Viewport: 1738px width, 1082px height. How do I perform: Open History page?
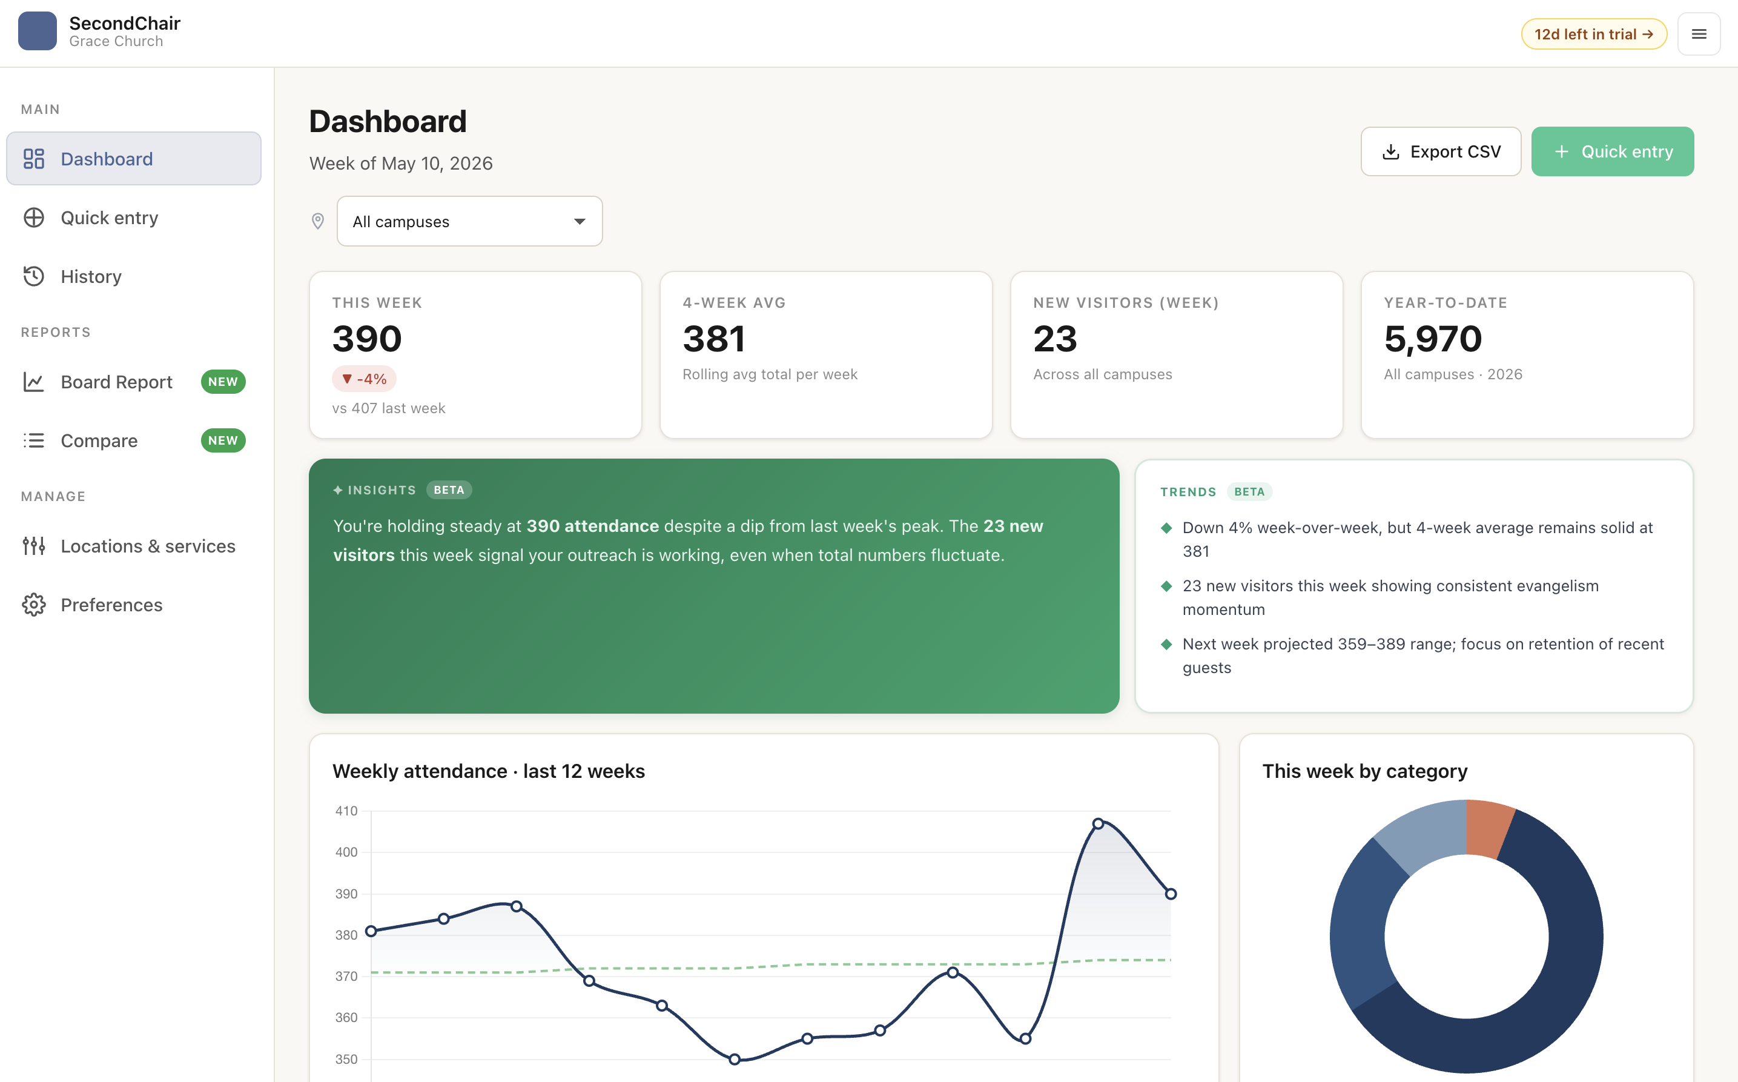(x=134, y=276)
